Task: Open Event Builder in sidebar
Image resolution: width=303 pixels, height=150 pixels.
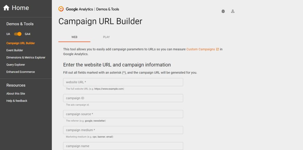Action: tap(15, 50)
